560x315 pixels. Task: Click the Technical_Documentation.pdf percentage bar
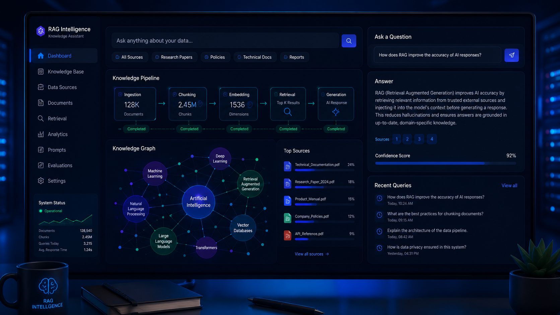325,170
